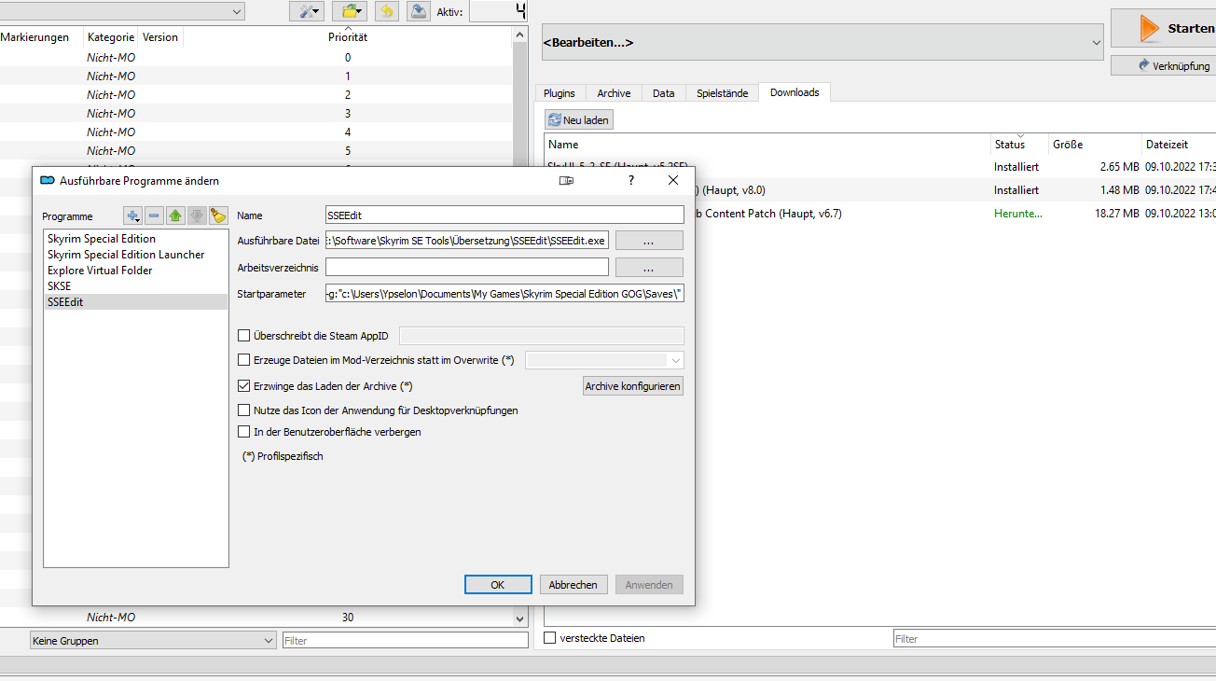Click the blue plus add-executable icon

pyautogui.click(x=132, y=215)
